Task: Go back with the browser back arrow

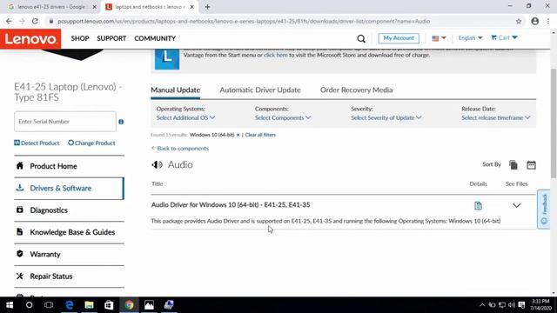Action: point(9,21)
